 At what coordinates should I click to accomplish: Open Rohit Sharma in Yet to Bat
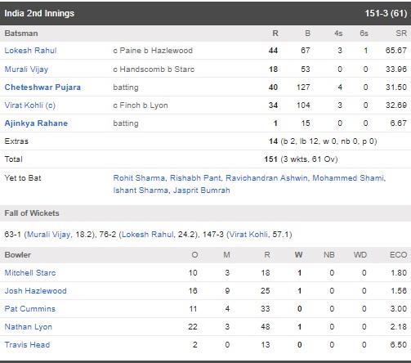click(139, 178)
